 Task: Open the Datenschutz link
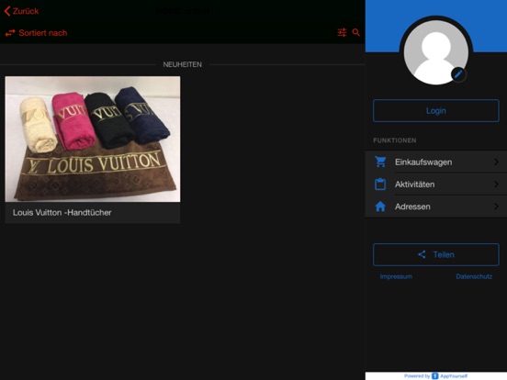[x=474, y=276]
